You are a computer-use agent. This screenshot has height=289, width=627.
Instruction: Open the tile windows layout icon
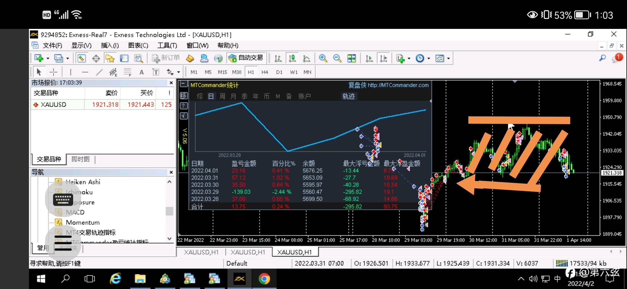click(351, 58)
